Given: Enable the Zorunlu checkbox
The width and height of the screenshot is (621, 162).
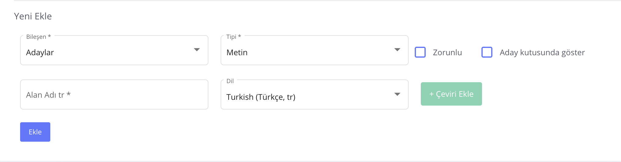Looking at the screenshot, I should [420, 52].
